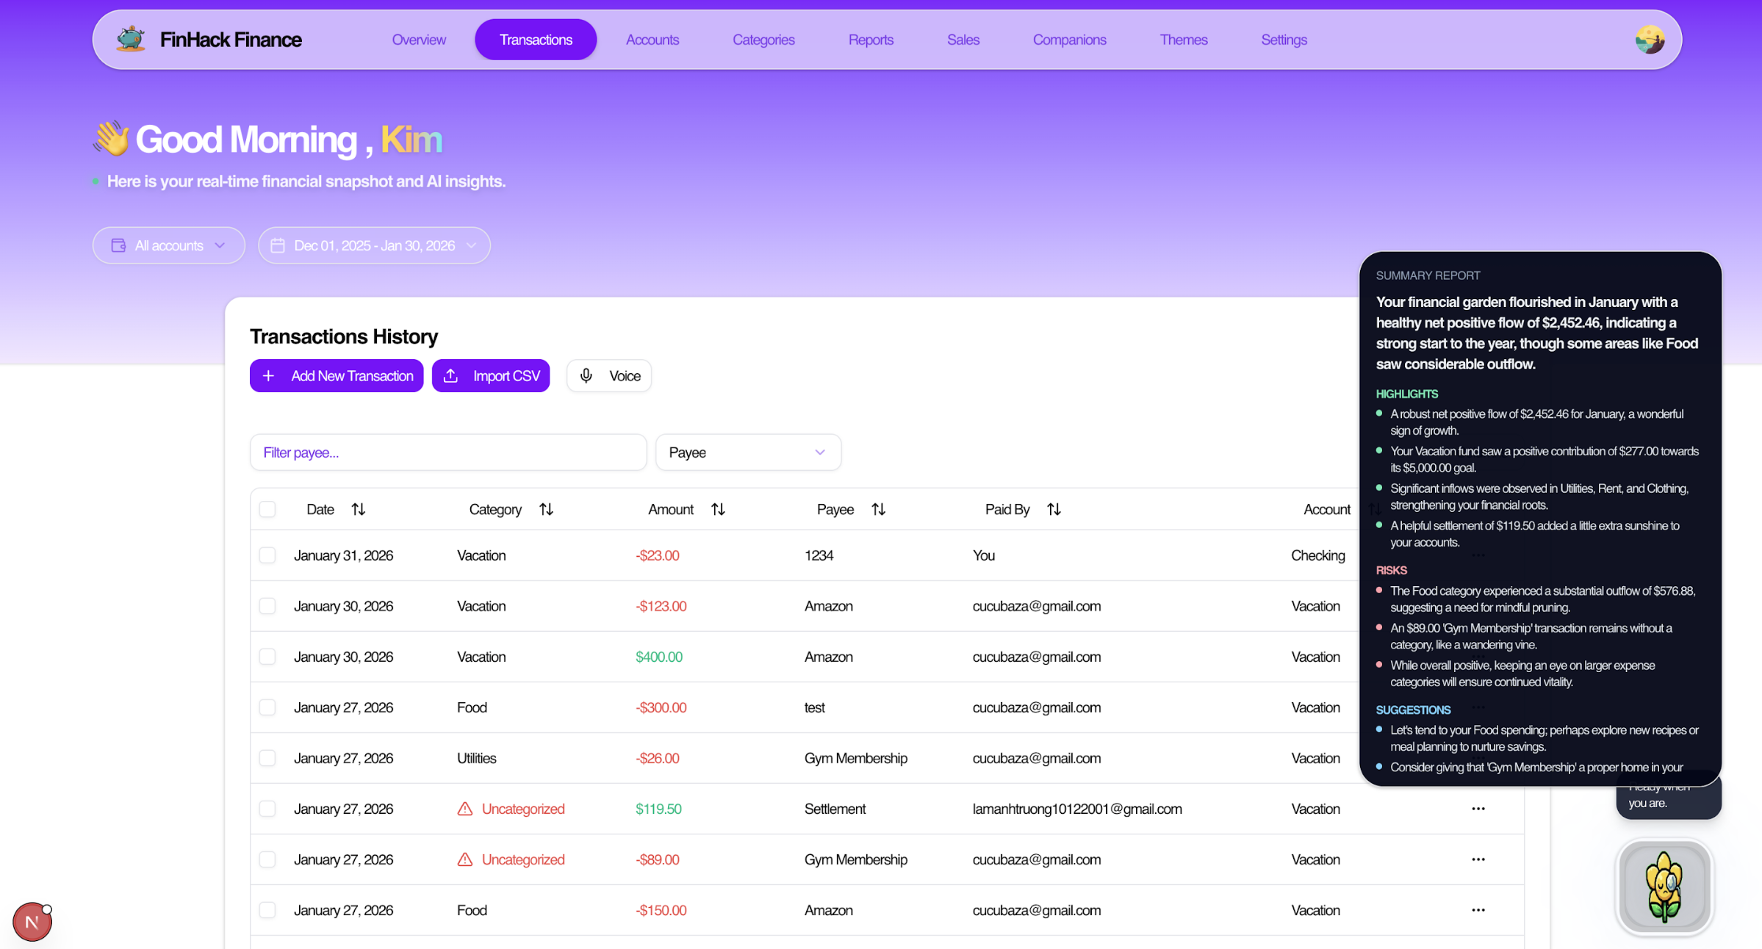Open the user profile avatar
The image size is (1762, 949).
click(1650, 40)
